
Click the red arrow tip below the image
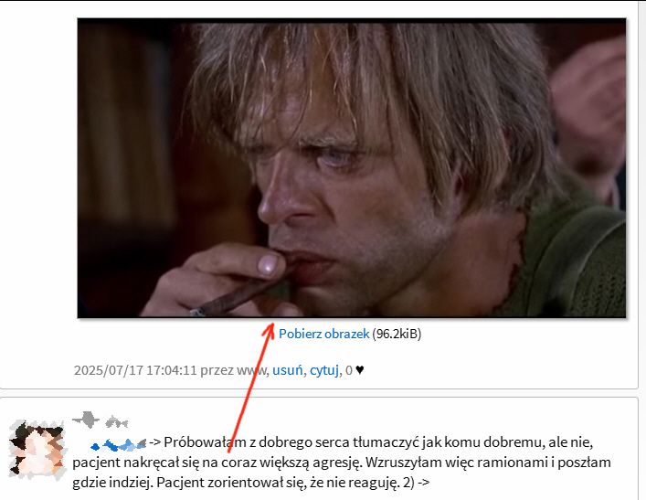point(270,326)
